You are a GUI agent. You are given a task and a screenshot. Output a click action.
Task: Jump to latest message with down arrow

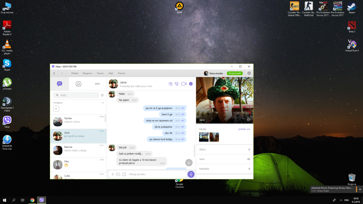(189, 163)
